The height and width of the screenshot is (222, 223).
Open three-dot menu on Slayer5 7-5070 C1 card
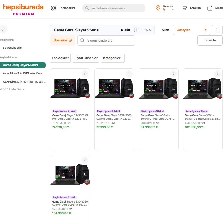tap(84, 74)
